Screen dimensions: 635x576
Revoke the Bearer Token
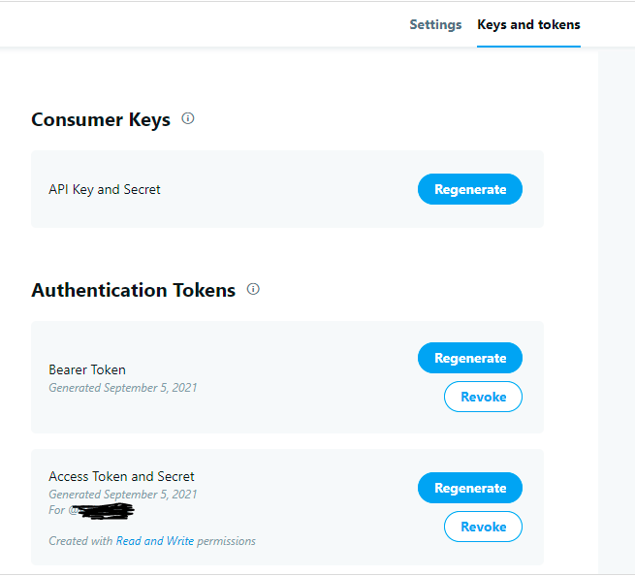[483, 397]
